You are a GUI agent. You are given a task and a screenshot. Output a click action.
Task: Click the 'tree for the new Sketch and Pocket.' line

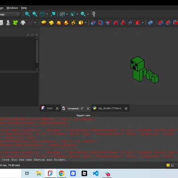click(34, 160)
